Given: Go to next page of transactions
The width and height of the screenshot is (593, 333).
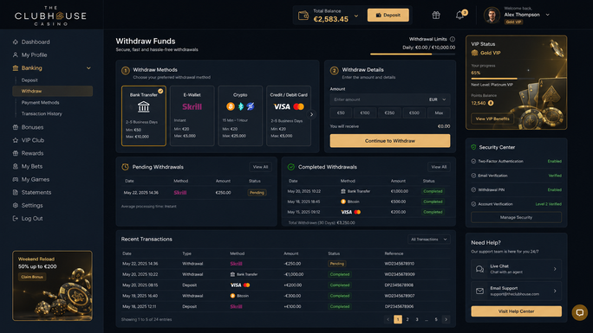Looking at the screenshot, I should (x=446, y=319).
